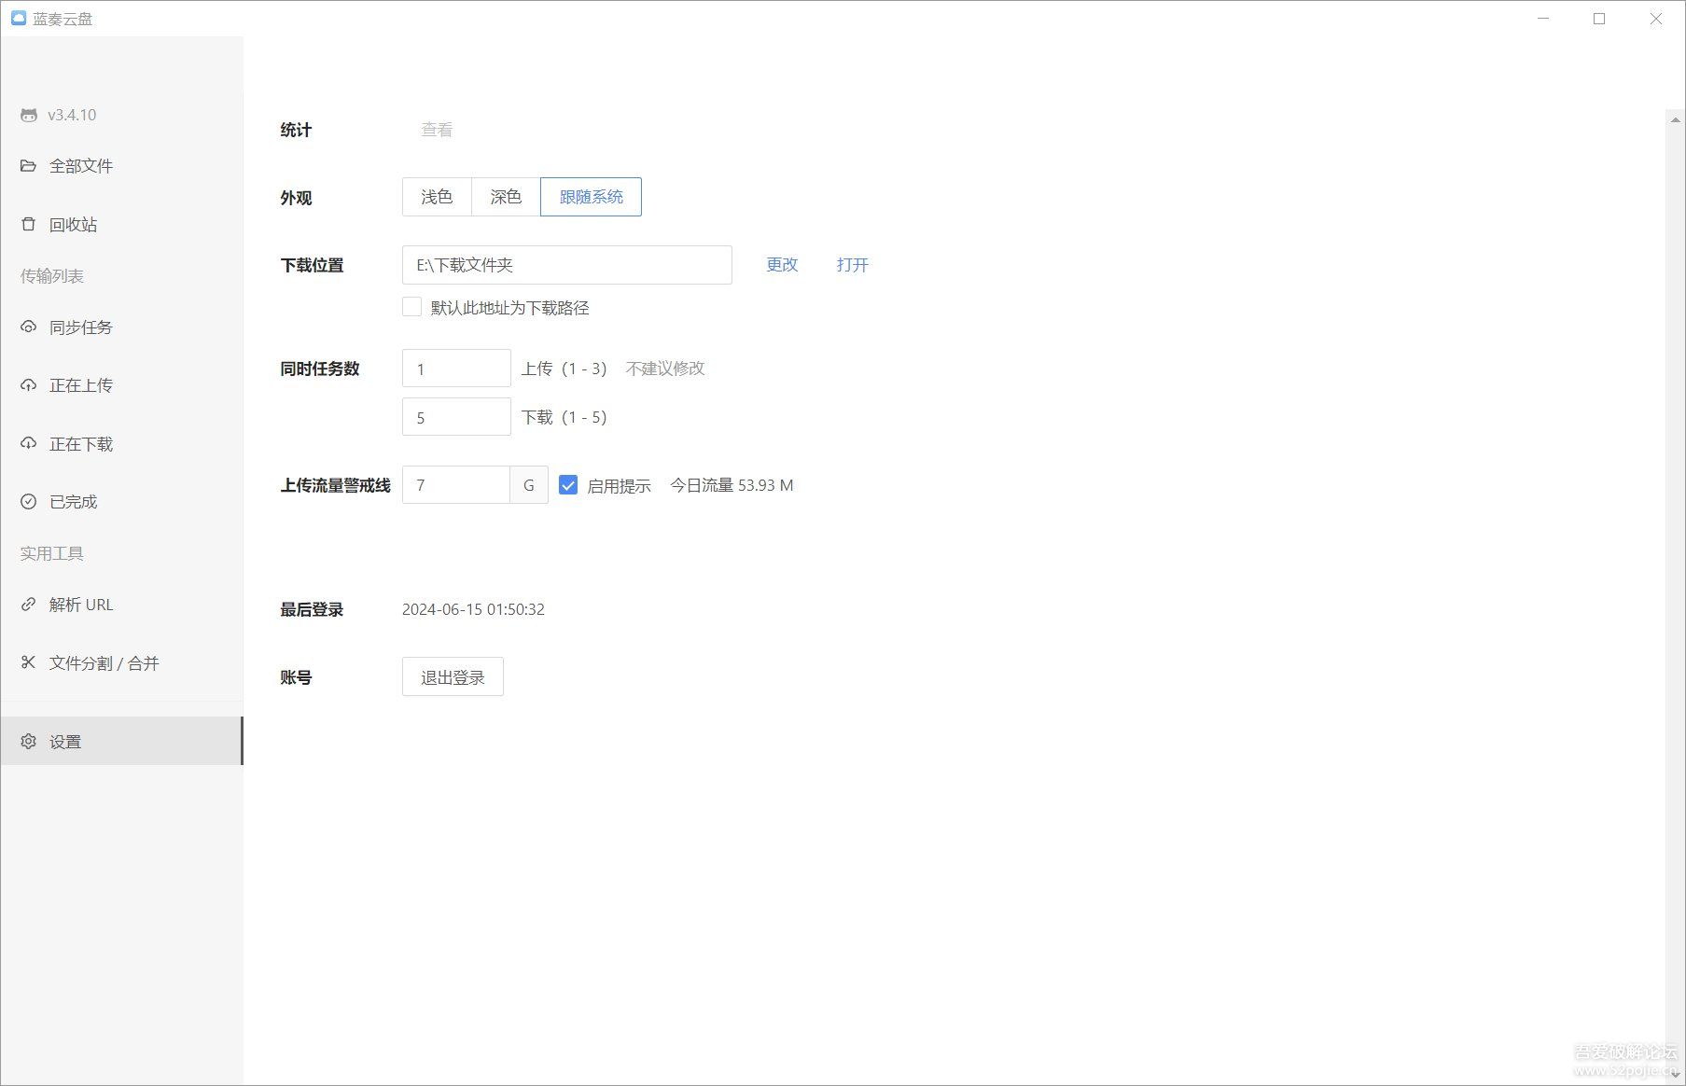Image resolution: width=1686 pixels, height=1086 pixels.
Task: Focus the 下载 task count field
Action: point(456,417)
